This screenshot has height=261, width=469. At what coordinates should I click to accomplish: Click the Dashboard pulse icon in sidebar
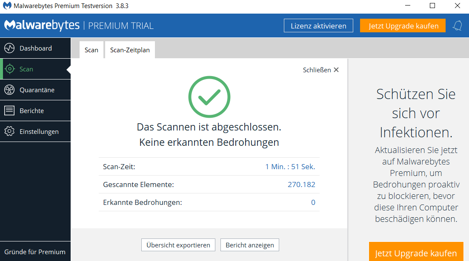(x=9, y=48)
